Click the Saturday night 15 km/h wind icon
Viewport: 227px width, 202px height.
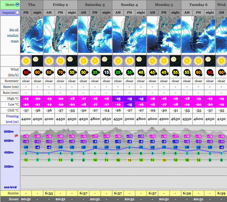(107, 73)
